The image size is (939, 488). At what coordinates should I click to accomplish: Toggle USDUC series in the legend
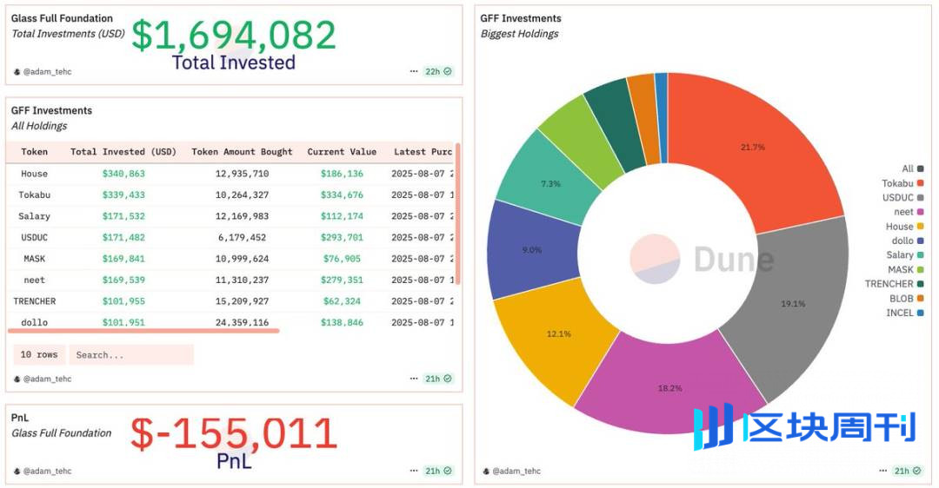[x=903, y=197]
